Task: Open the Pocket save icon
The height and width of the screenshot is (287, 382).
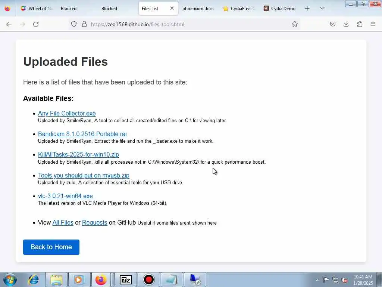Action: click(332, 24)
